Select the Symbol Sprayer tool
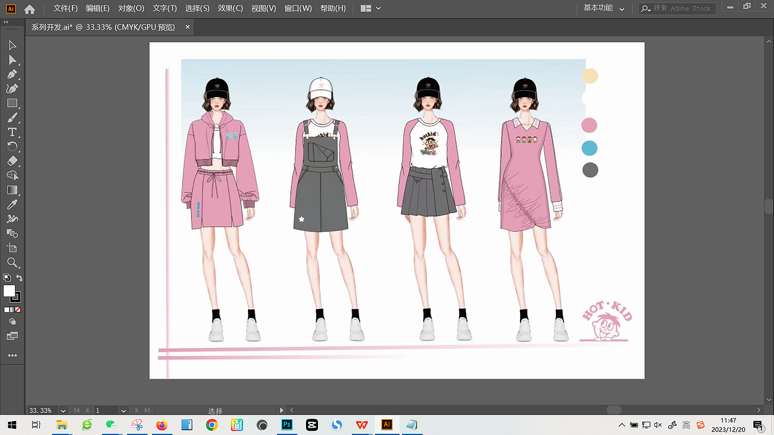 coord(12,219)
